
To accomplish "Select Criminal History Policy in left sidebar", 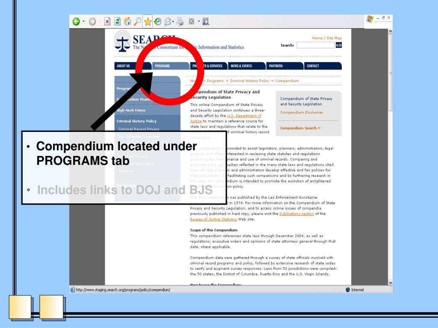I will pyautogui.click(x=136, y=121).
